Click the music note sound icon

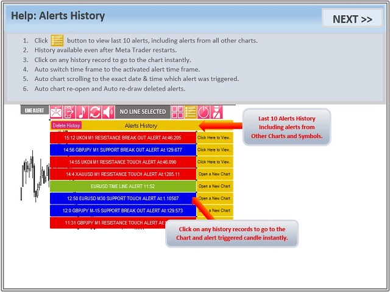point(82,112)
